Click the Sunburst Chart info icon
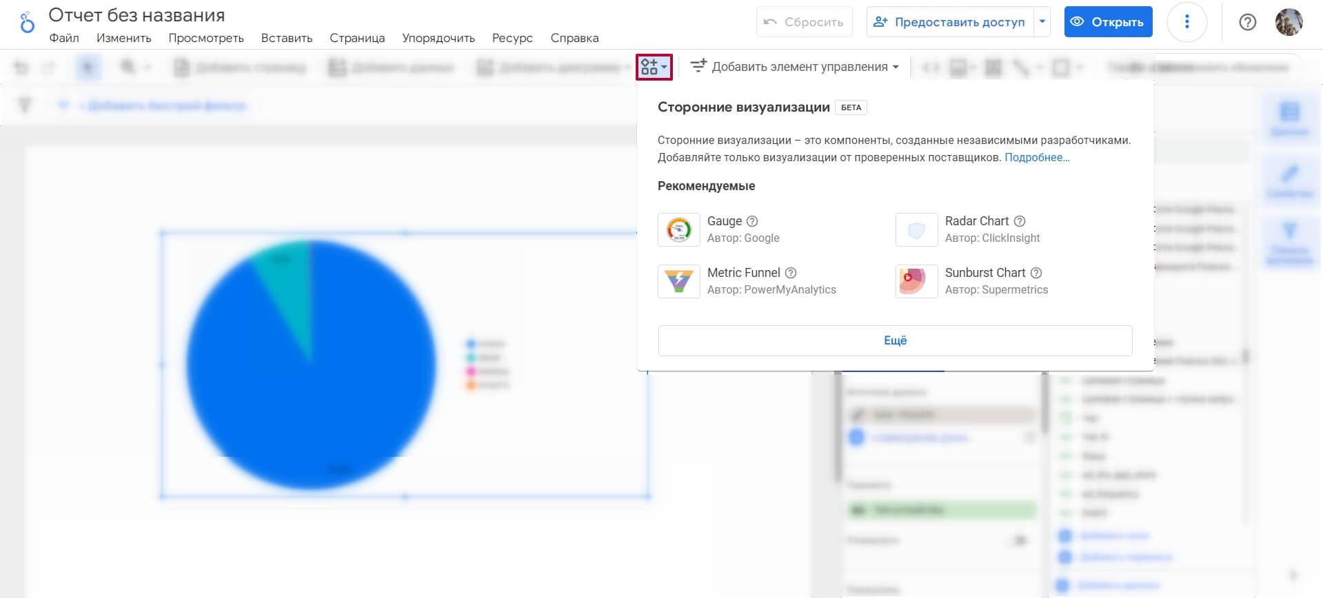Image resolution: width=1323 pixels, height=598 pixels. pos(1036,273)
